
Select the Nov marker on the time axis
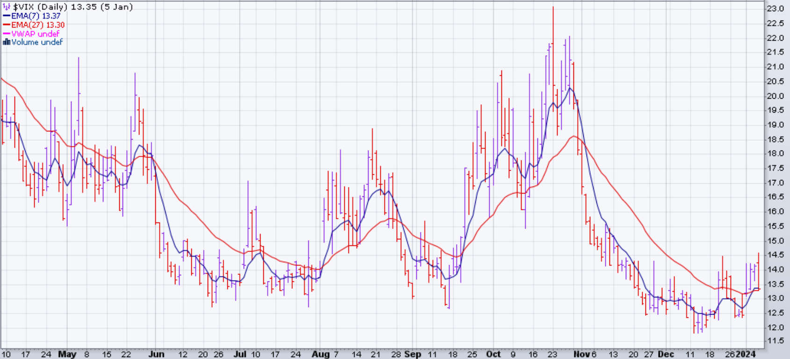pos(581,354)
